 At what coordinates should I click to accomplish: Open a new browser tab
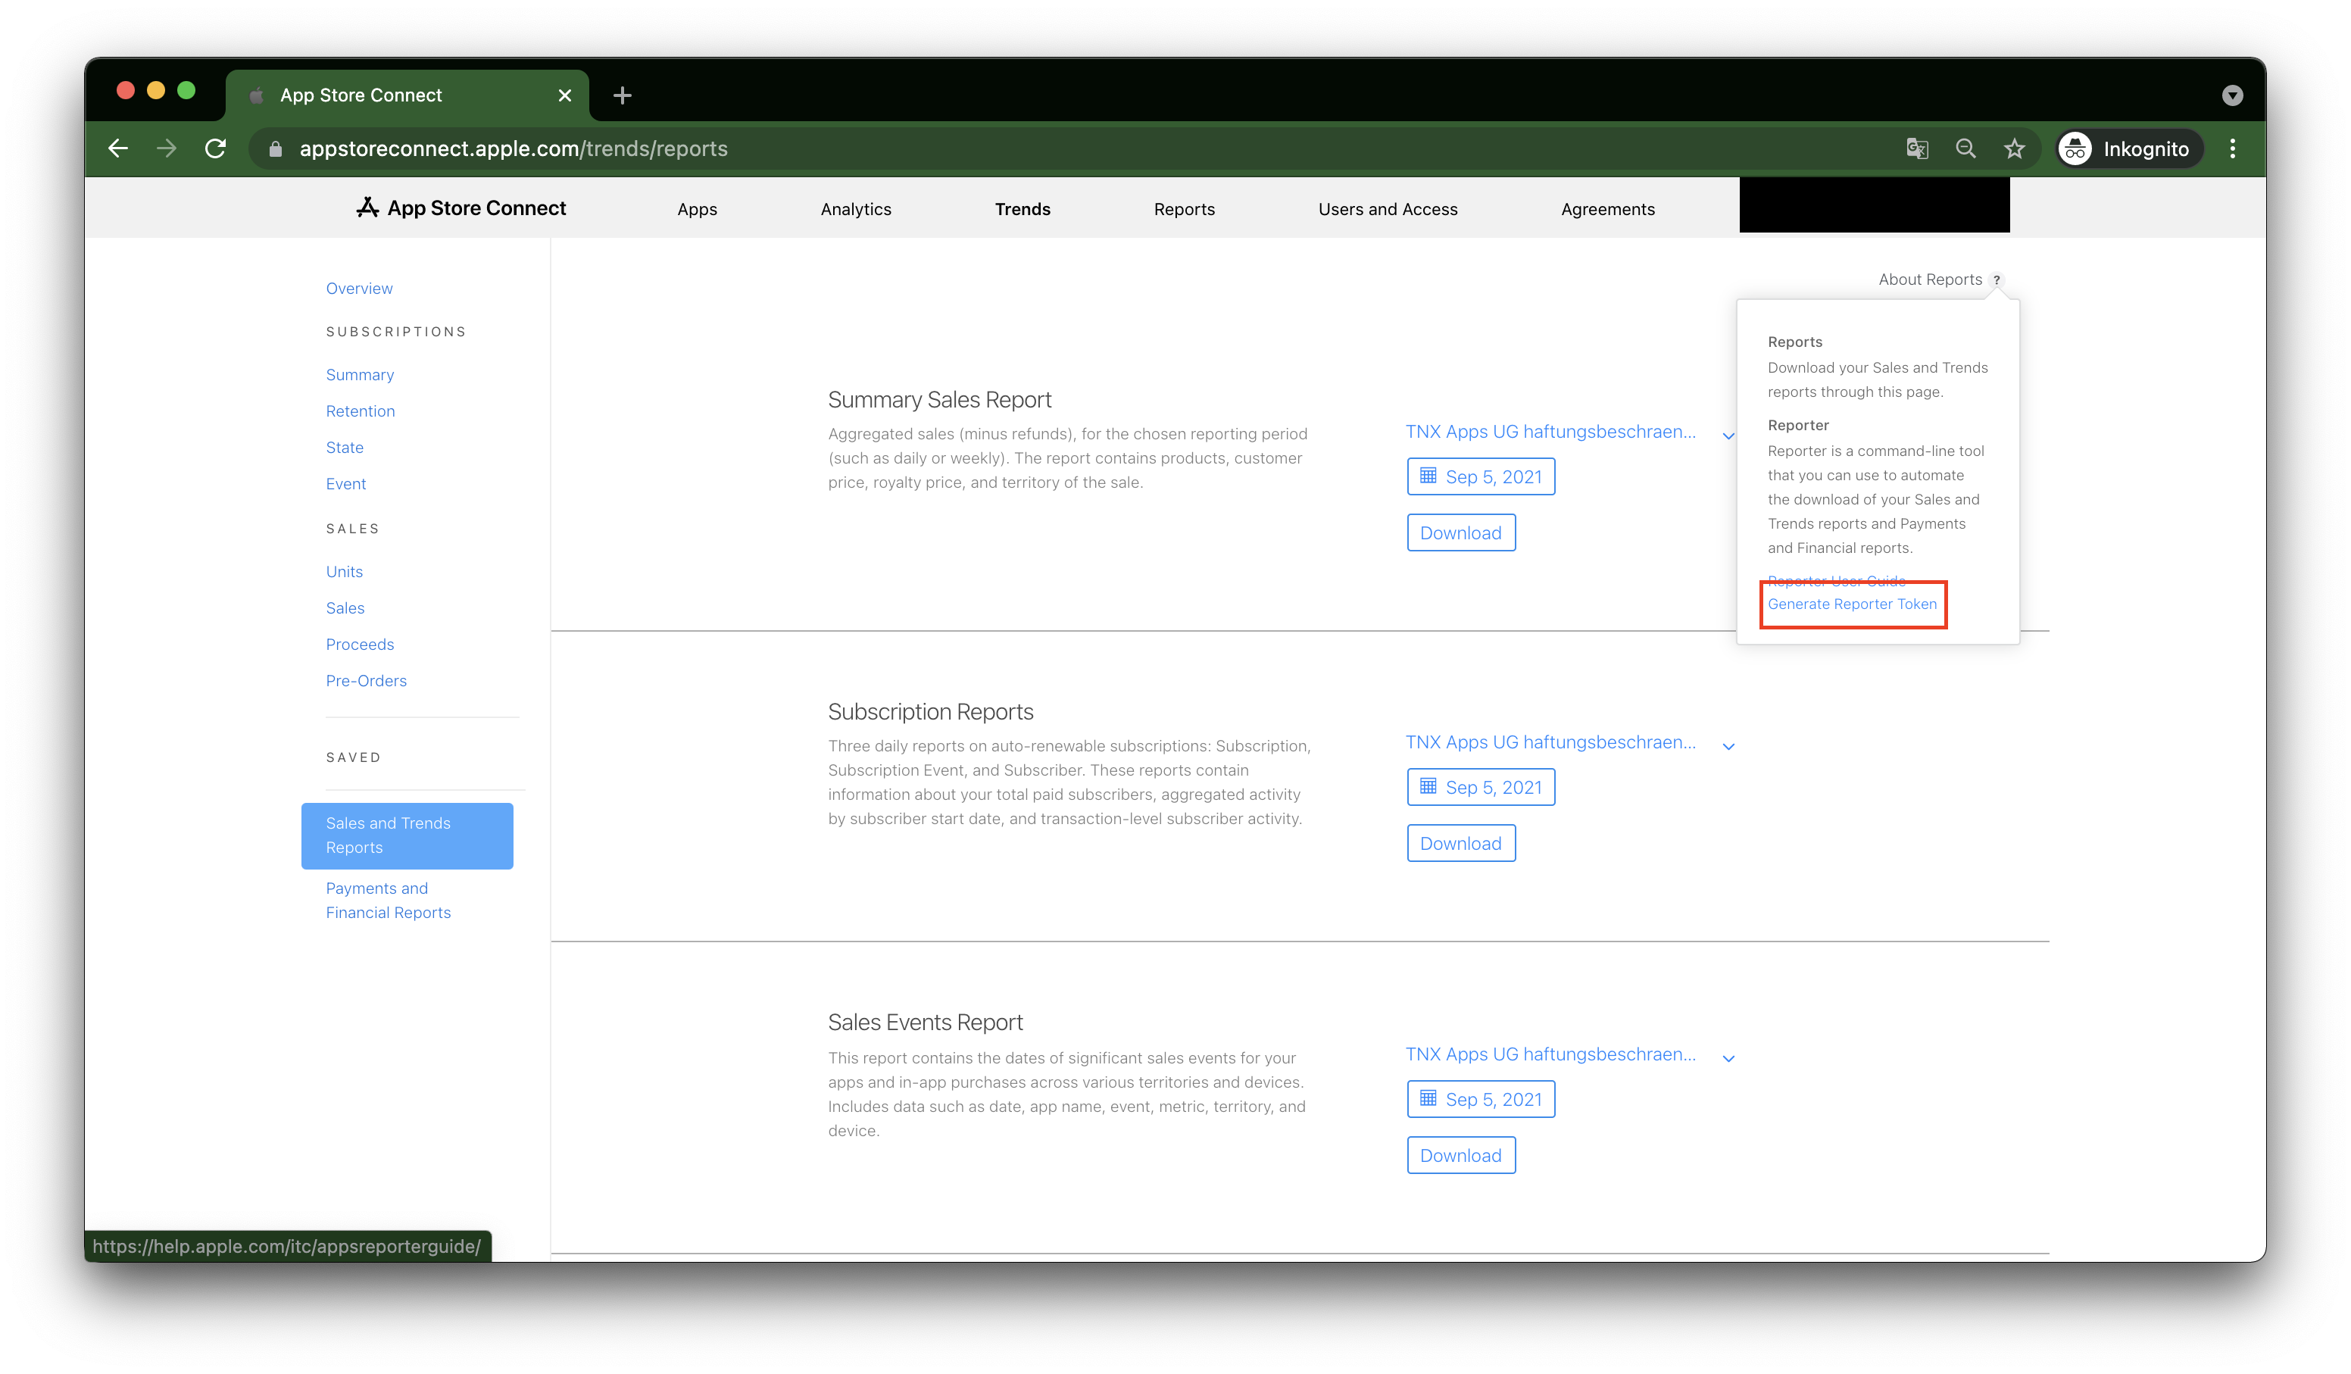point(623,95)
